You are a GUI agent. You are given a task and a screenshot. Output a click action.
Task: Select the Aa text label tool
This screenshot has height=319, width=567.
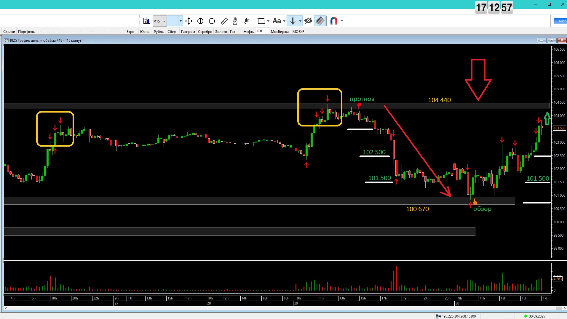pyautogui.click(x=277, y=21)
